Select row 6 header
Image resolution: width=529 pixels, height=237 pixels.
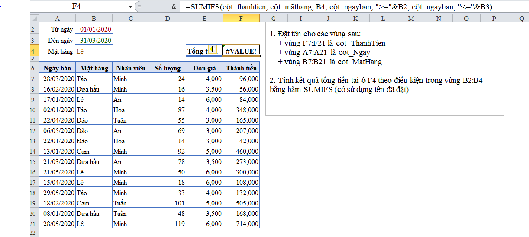click(x=34, y=68)
